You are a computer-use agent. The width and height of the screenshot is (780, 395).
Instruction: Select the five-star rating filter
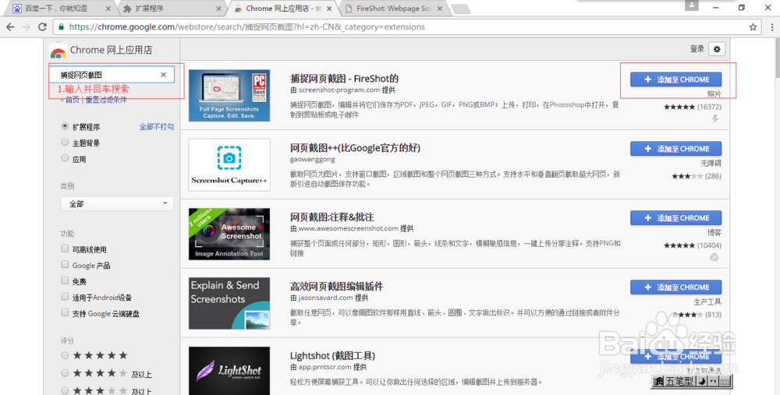[x=65, y=355]
